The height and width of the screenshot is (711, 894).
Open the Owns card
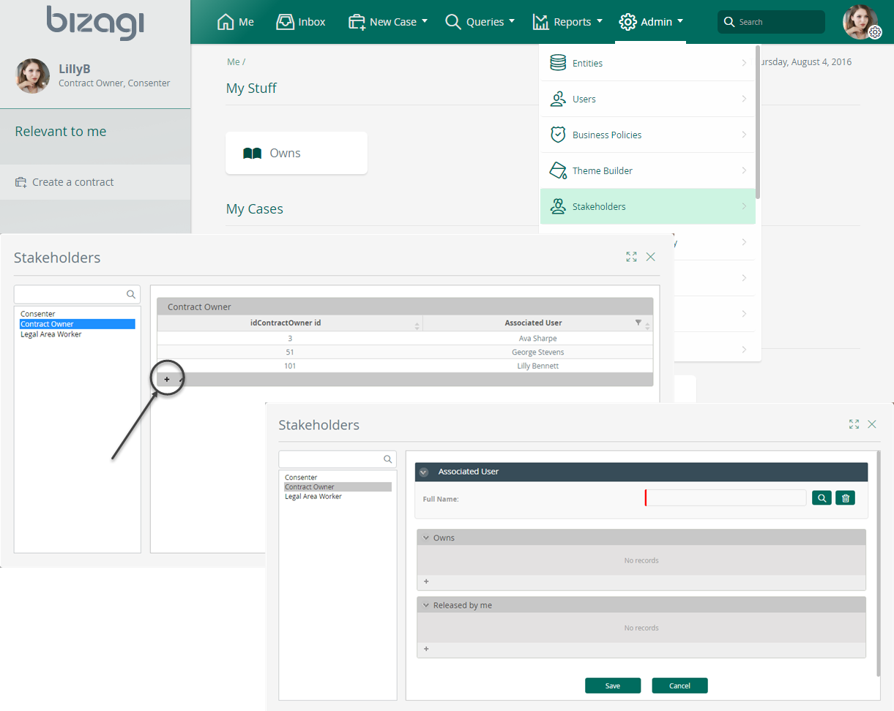pyautogui.click(x=297, y=153)
